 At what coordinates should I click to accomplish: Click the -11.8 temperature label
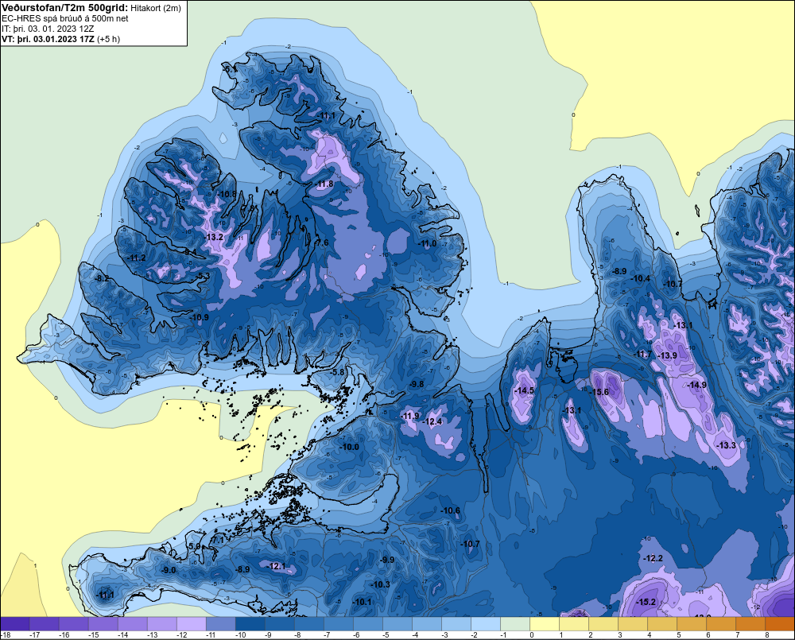pyautogui.click(x=324, y=184)
